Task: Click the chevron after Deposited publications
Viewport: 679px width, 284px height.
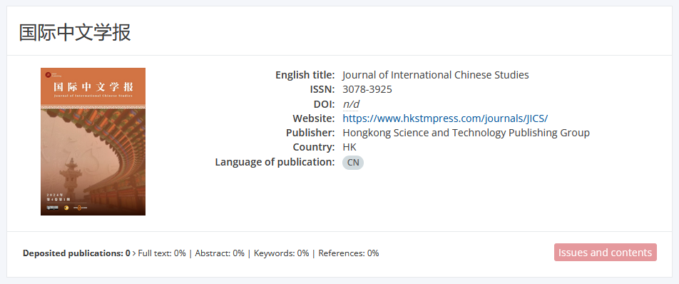Action: coord(134,253)
